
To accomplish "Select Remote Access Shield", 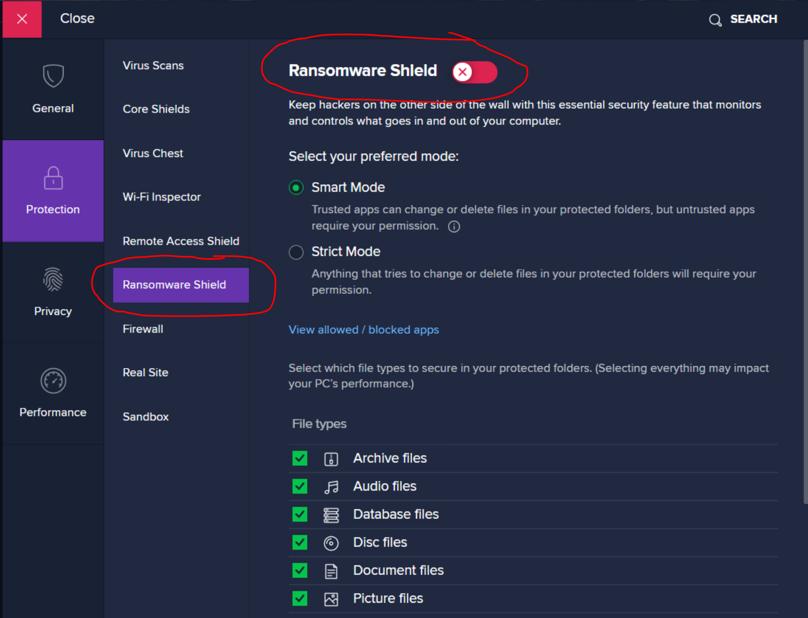I will point(181,241).
